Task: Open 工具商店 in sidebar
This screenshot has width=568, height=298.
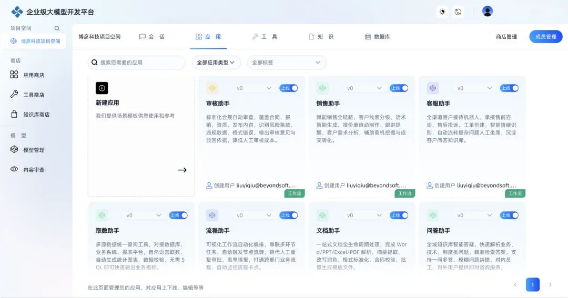Action: (27, 95)
